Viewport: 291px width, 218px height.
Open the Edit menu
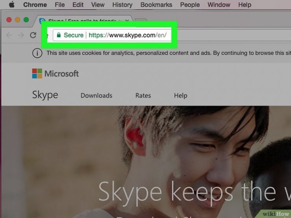78,5
